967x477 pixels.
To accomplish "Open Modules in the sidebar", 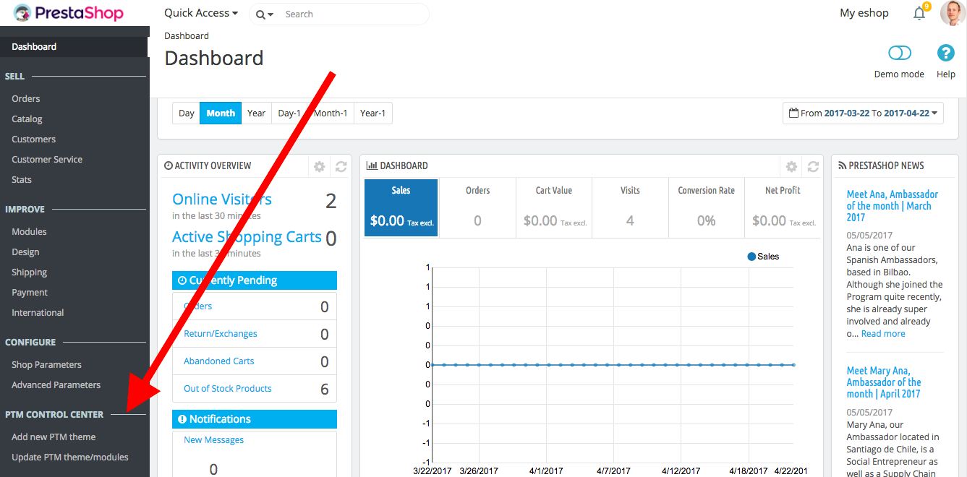I will [x=29, y=231].
